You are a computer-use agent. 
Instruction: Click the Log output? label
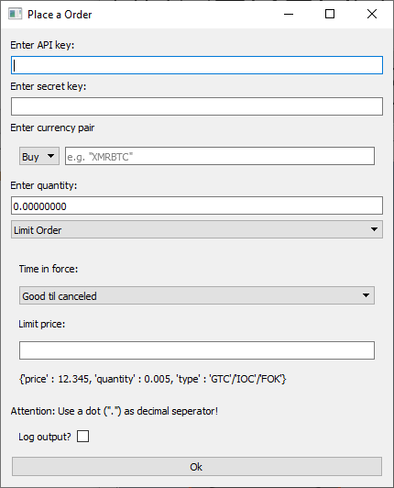tap(45, 437)
